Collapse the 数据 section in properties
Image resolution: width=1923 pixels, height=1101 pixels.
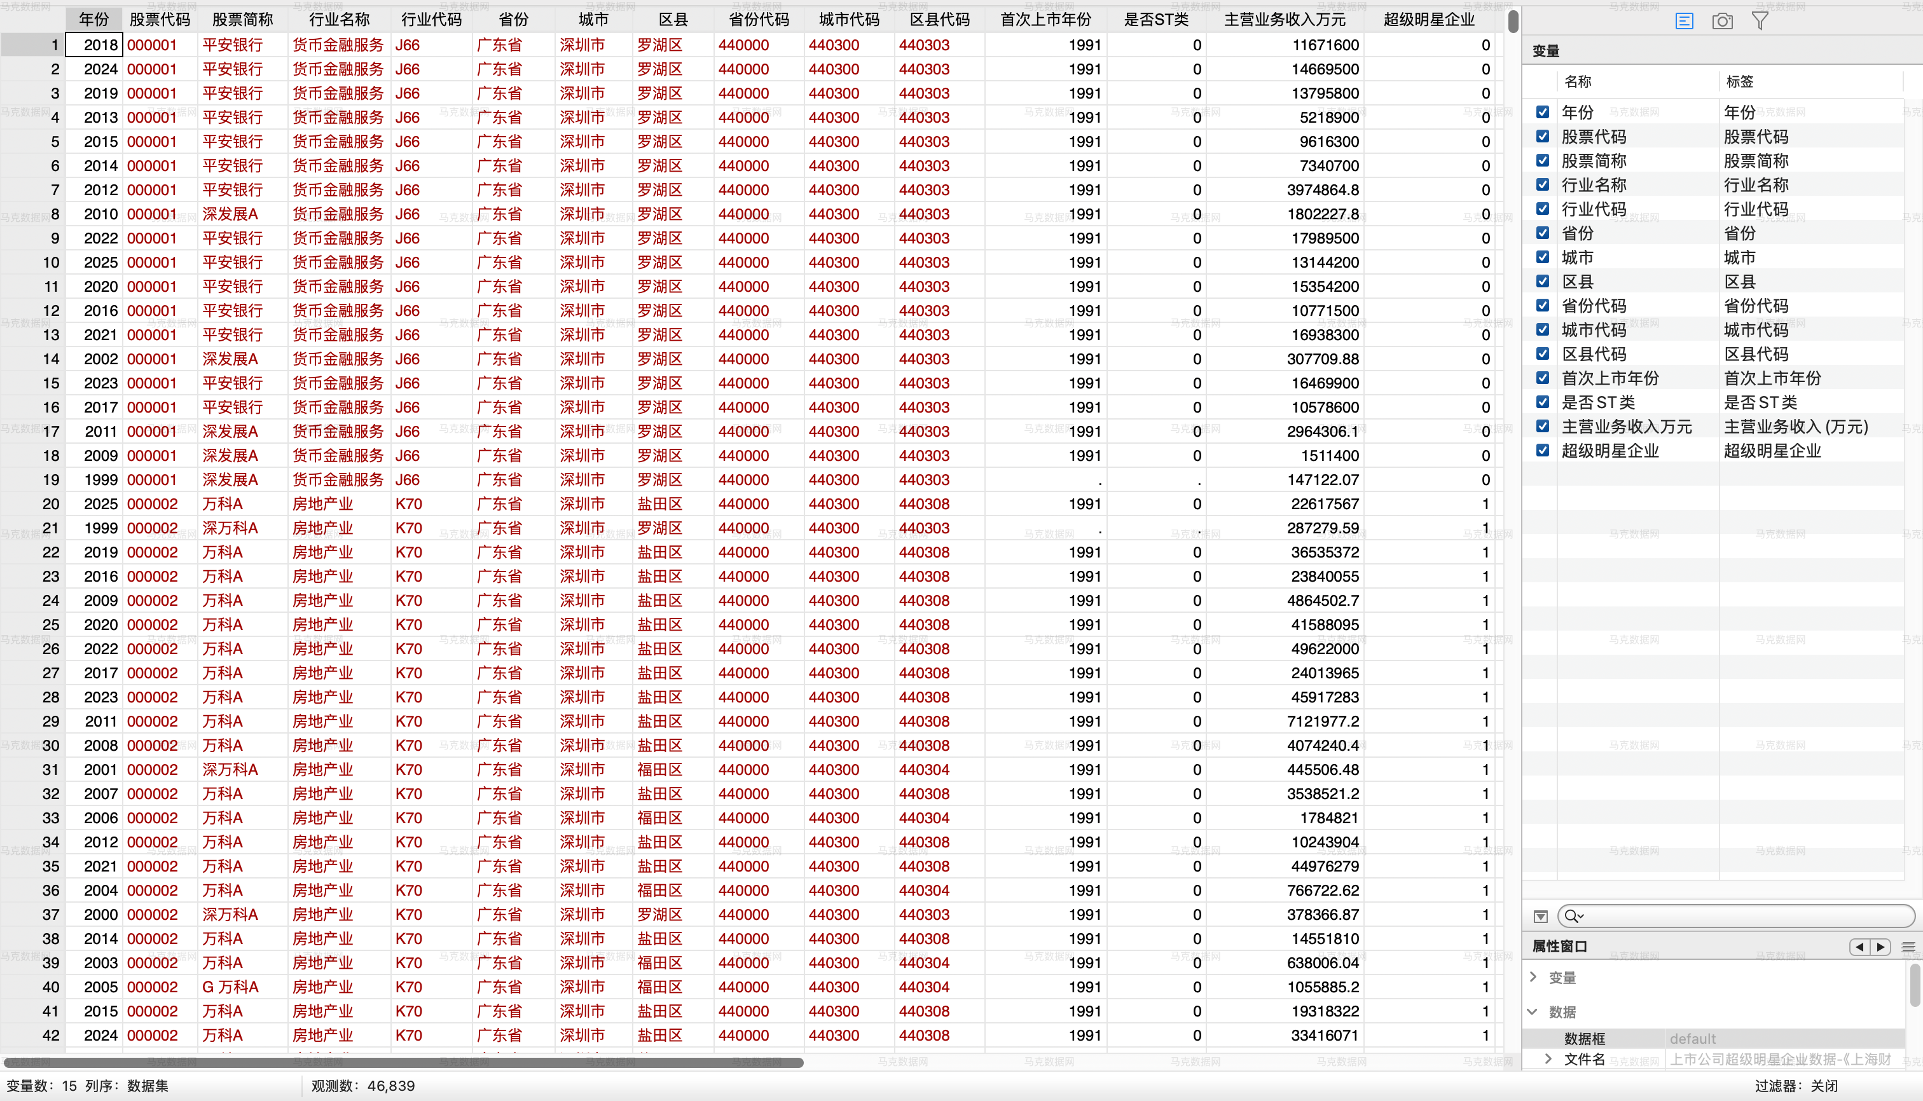point(1533,1012)
